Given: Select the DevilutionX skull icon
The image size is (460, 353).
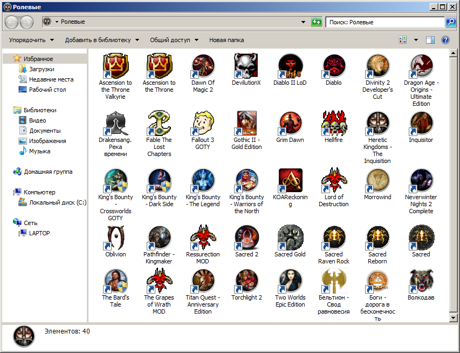Looking at the screenshot, I should (246, 65).
